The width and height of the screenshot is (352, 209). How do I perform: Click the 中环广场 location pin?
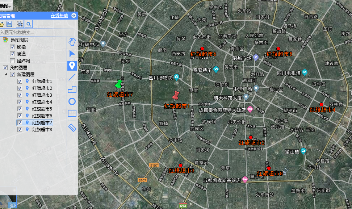(x=256, y=88)
